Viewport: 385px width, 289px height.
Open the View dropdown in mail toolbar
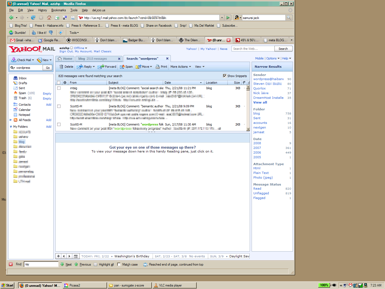pyautogui.click(x=200, y=67)
